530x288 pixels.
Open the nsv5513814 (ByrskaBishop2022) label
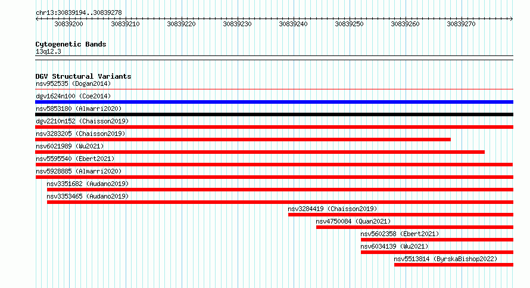pos(446,259)
